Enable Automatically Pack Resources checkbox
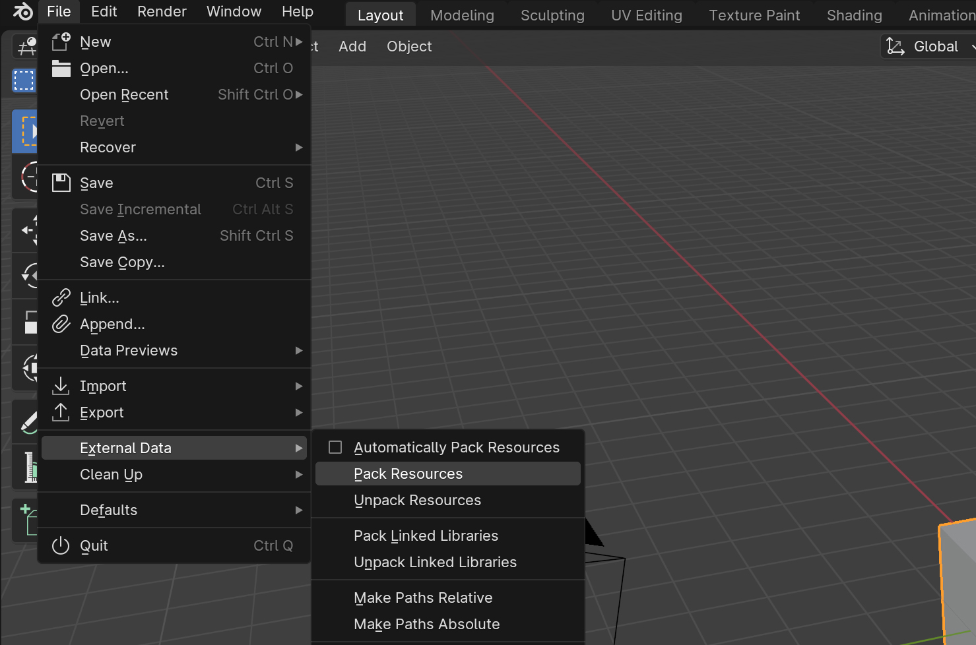This screenshot has height=645, width=976. (x=335, y=447)
